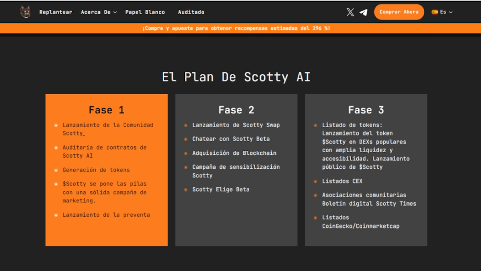Click the El Plan De Scotty AI title

pyautogui.click(x=236, y=77)
